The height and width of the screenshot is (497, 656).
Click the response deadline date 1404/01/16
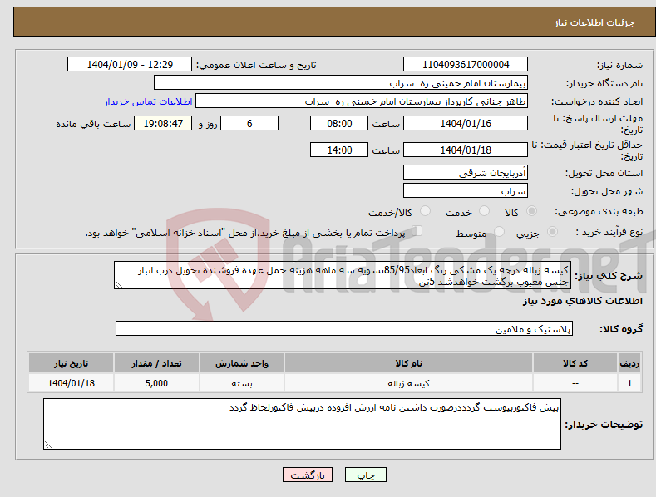(x=466, y=123)
